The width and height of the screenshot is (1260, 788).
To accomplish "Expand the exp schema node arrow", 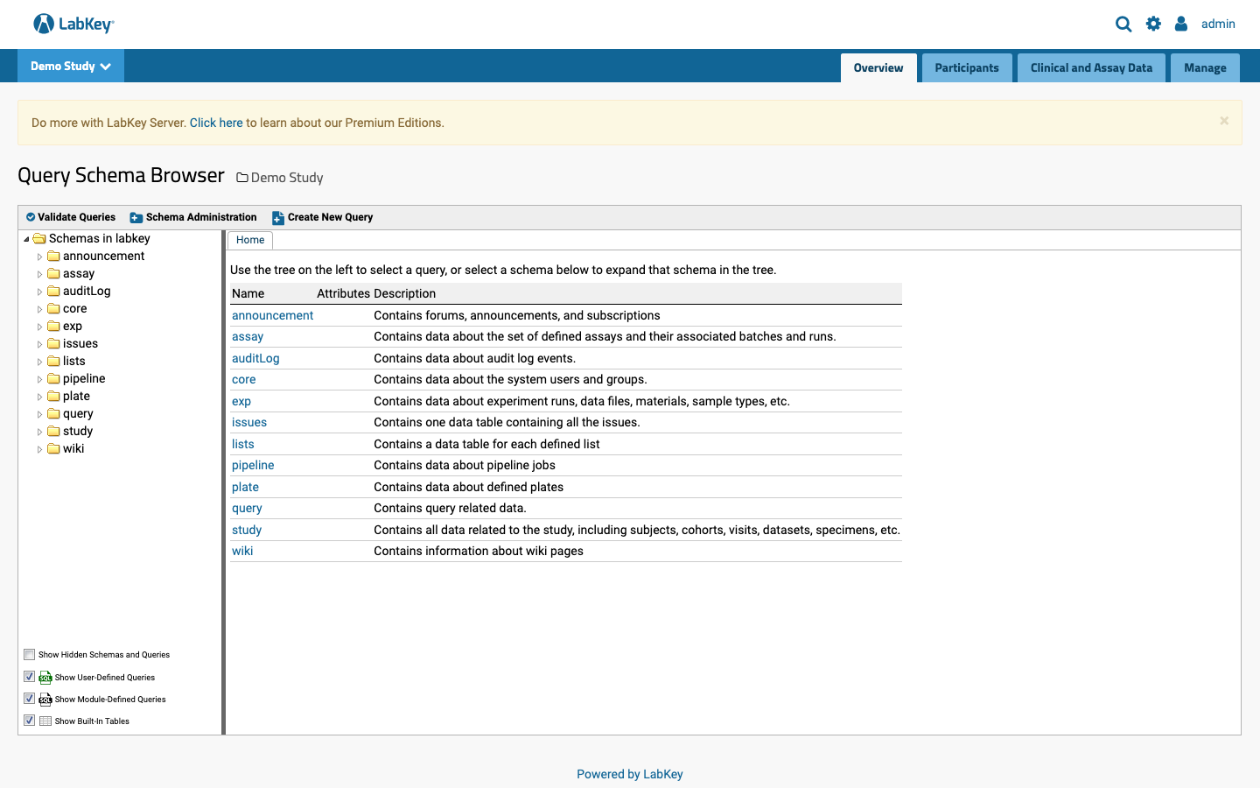I will point(39,327).
